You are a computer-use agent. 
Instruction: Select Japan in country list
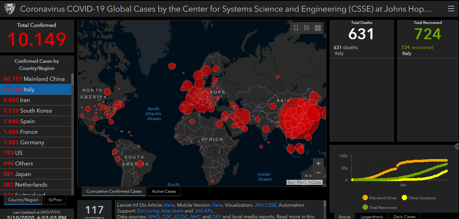click(x=35, y=174)
